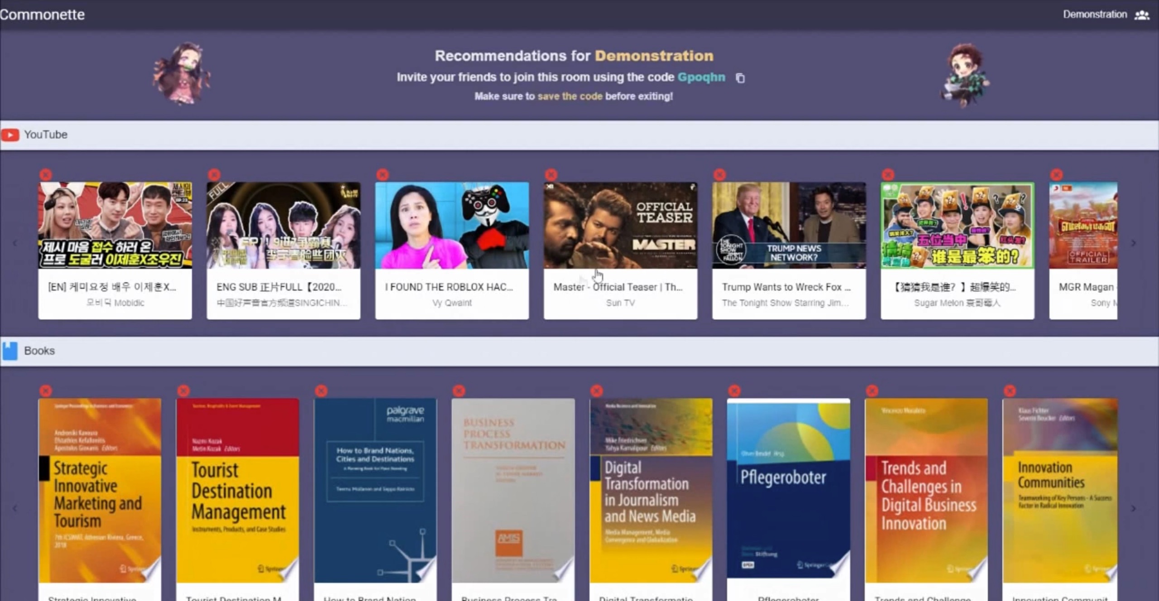This screenshot has width=1159, height=601.
Task: Copy the room code Gpoqhn to the clipboard
Action: (x=740, y=78)
